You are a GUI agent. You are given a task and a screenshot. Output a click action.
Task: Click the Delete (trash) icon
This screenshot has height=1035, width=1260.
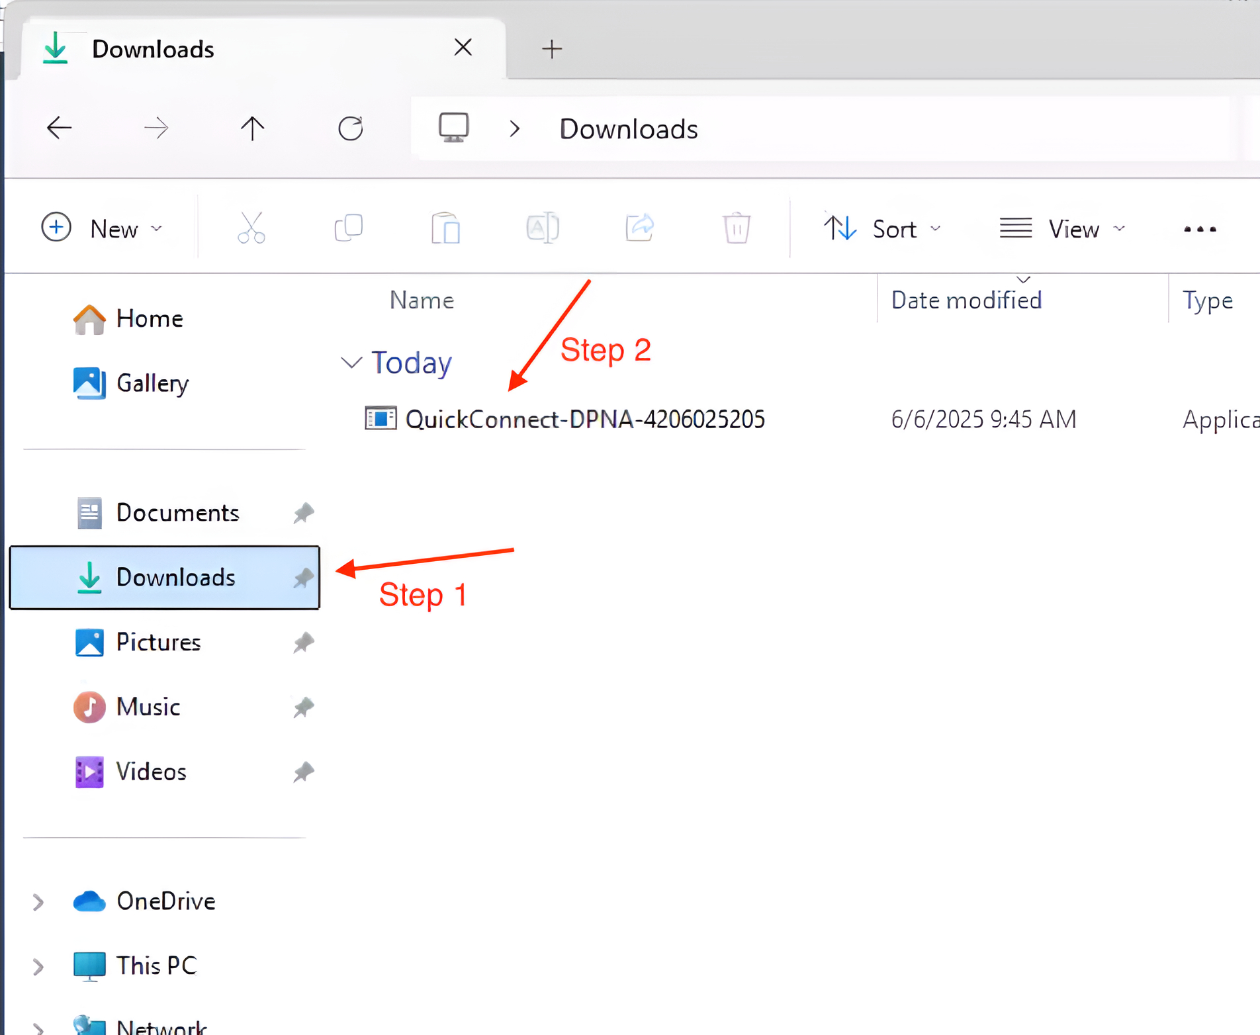[737, 228]
